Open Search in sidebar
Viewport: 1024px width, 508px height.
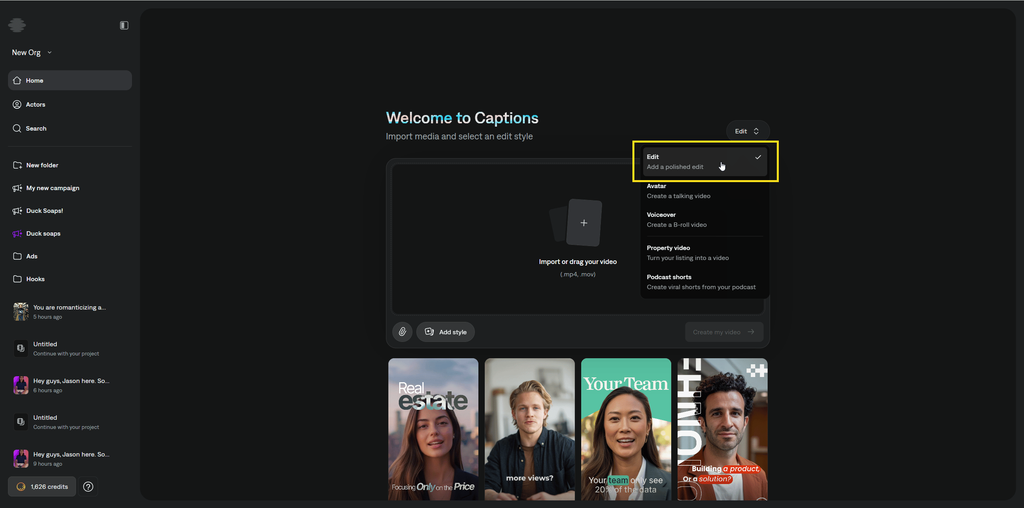click(x=70, y=128)
